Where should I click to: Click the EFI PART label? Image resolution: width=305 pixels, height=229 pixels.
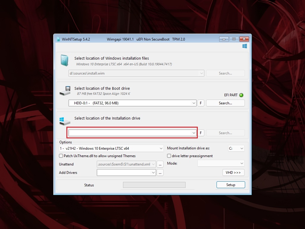(x=231, y=95)
